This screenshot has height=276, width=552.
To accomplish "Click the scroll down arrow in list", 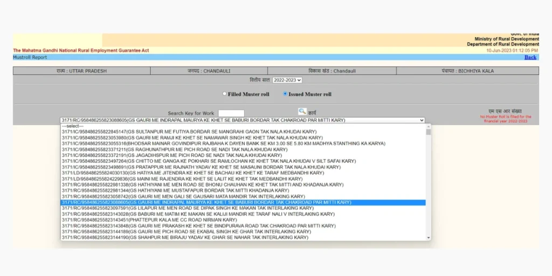I will pyautogui.click(x=429, y=238).
